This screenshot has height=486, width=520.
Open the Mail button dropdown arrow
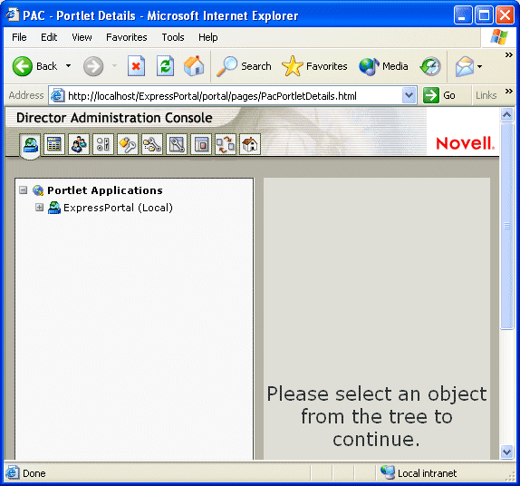(479, 66)
